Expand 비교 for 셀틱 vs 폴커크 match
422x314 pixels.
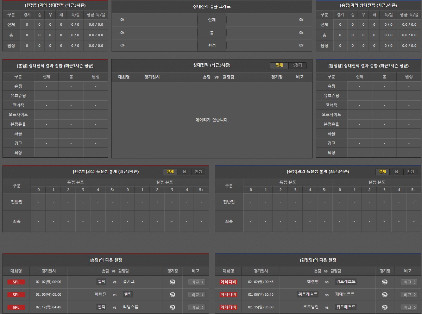pyautogui.click(x=196, y=282)
